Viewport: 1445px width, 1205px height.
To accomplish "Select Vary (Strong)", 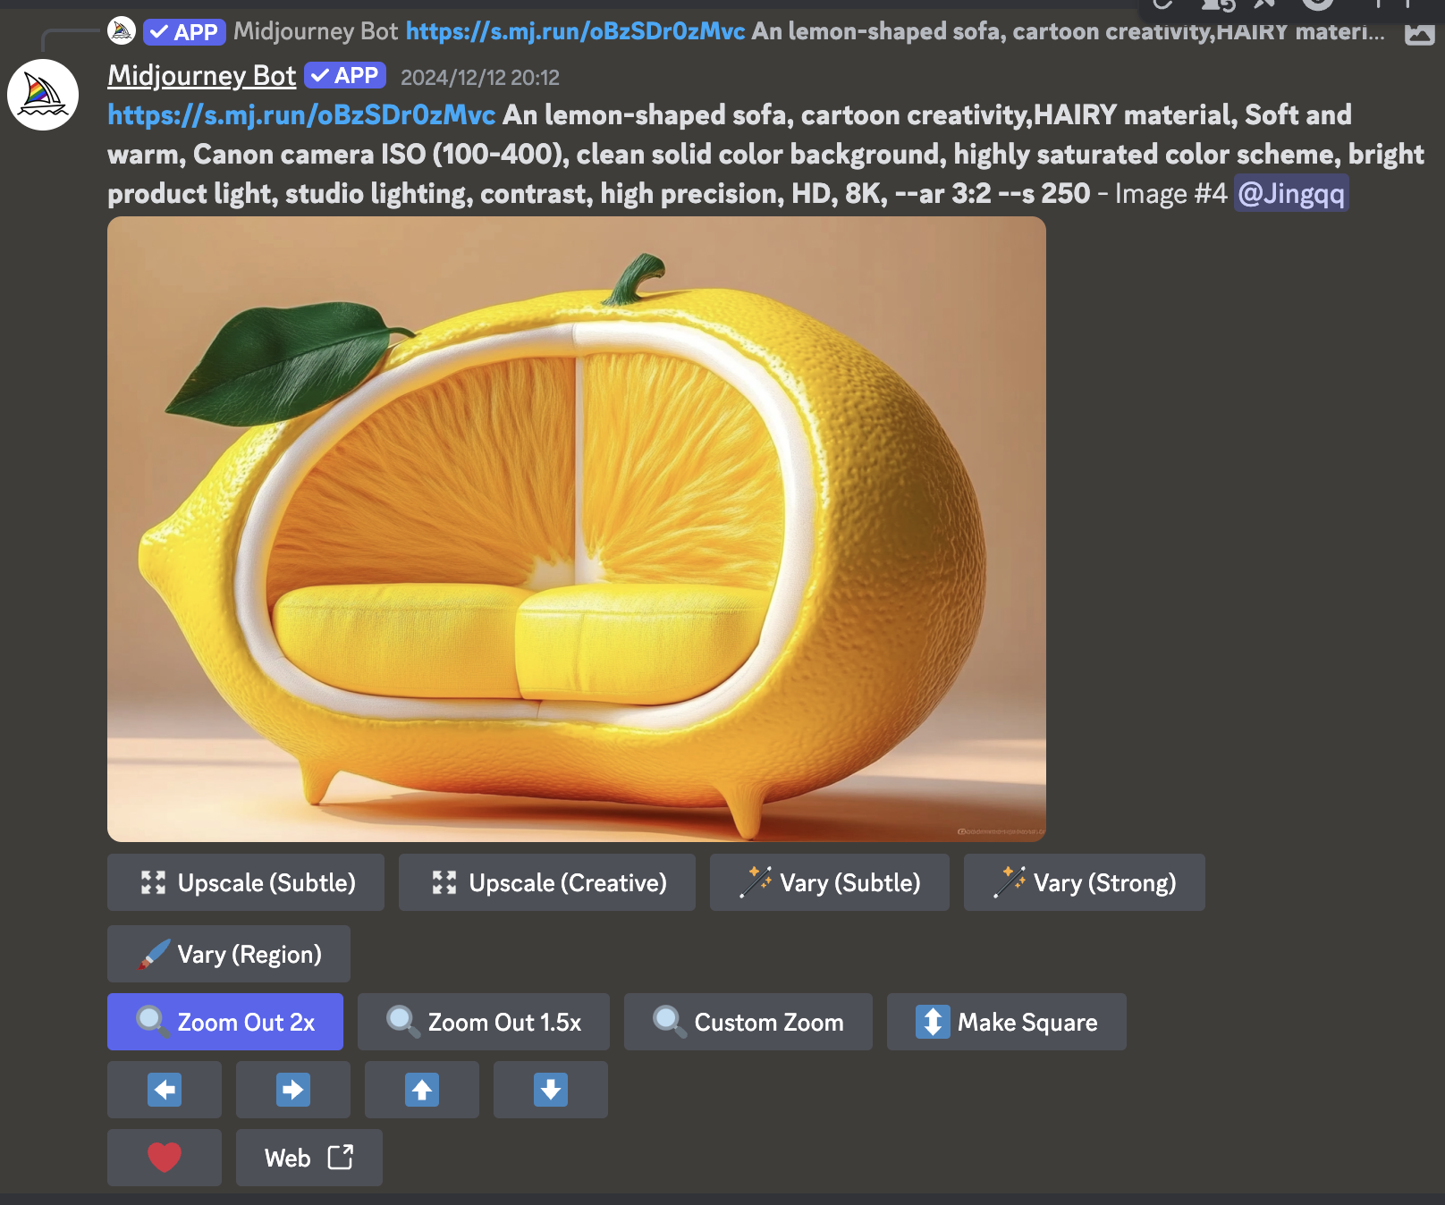I will click(x=1085, y=882).
